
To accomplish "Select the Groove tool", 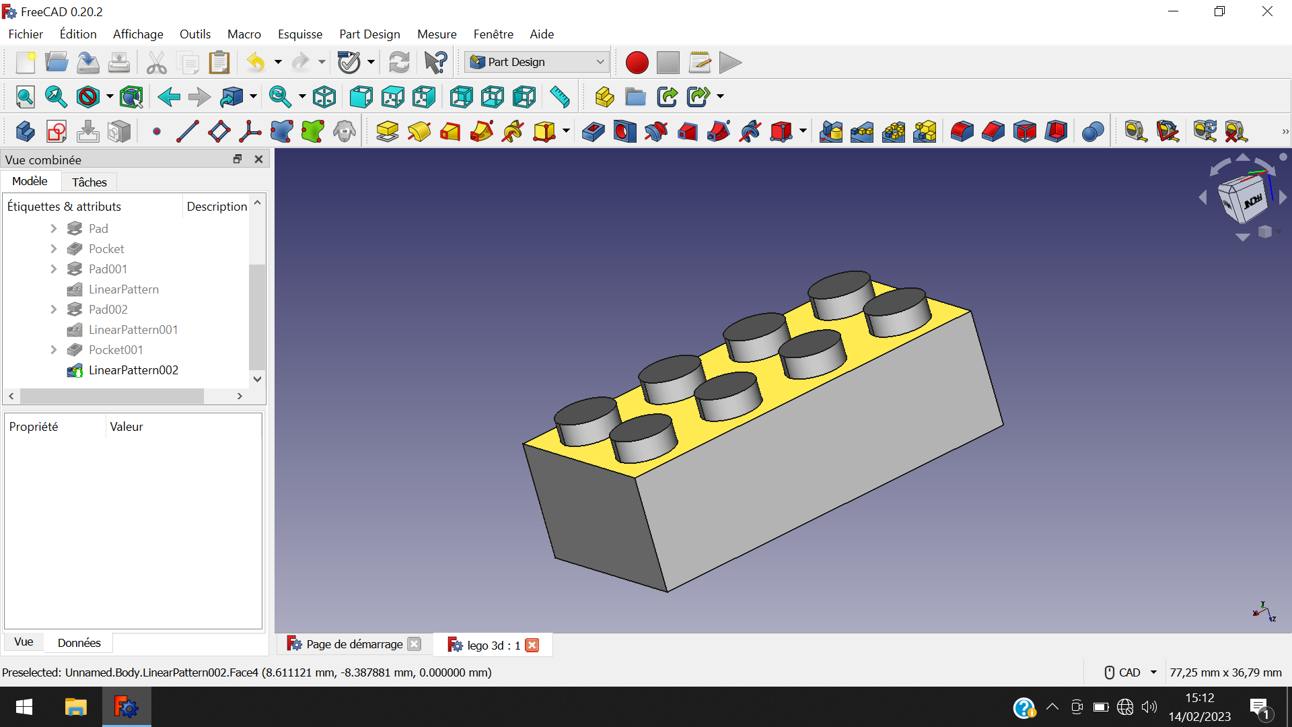I will 656,131.
